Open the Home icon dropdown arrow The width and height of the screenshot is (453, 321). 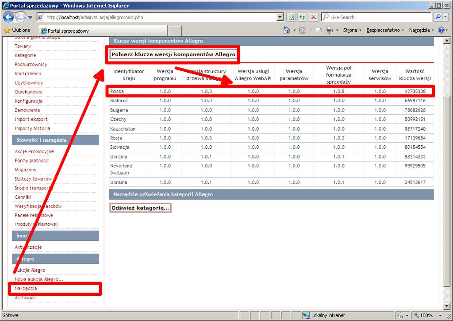point(295,30)
